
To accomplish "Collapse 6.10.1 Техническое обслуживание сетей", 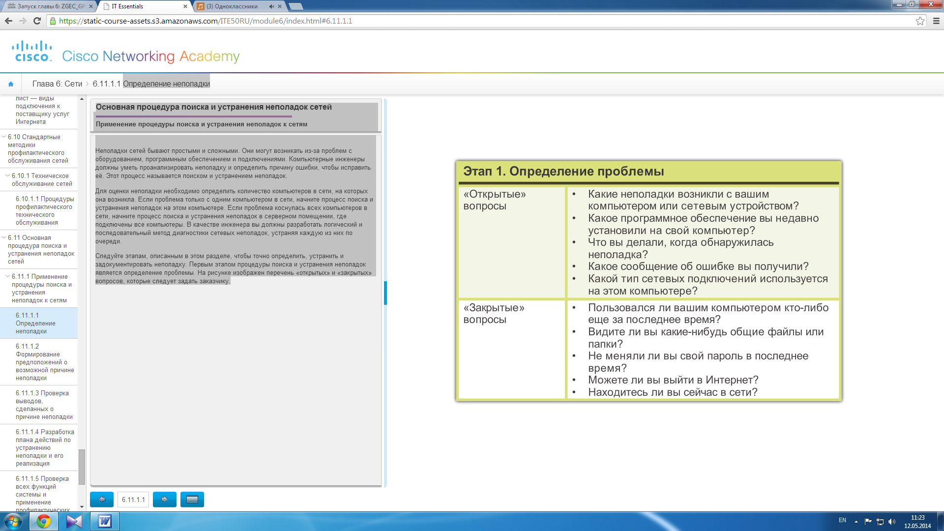I will 7,176.
